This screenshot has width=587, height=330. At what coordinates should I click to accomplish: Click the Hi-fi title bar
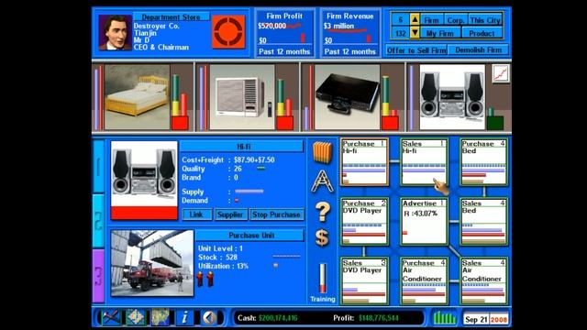[x=242, y=147]
